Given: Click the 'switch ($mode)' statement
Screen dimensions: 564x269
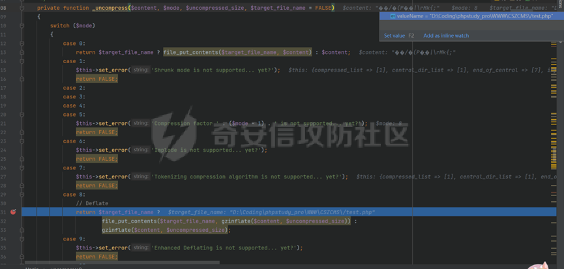Looking at the screenshot, I should click(72, 25).
